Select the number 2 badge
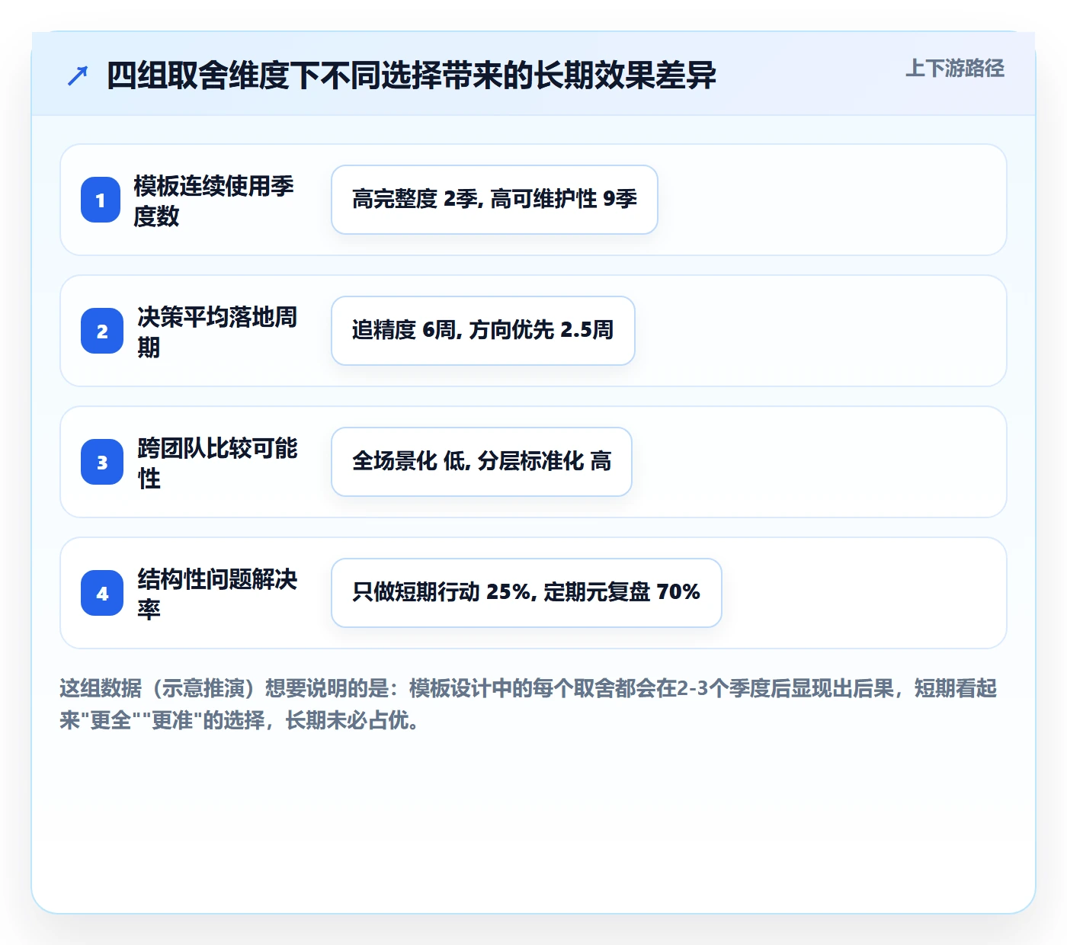Screen dimensions: 1067x945 (x=102, y=331)
